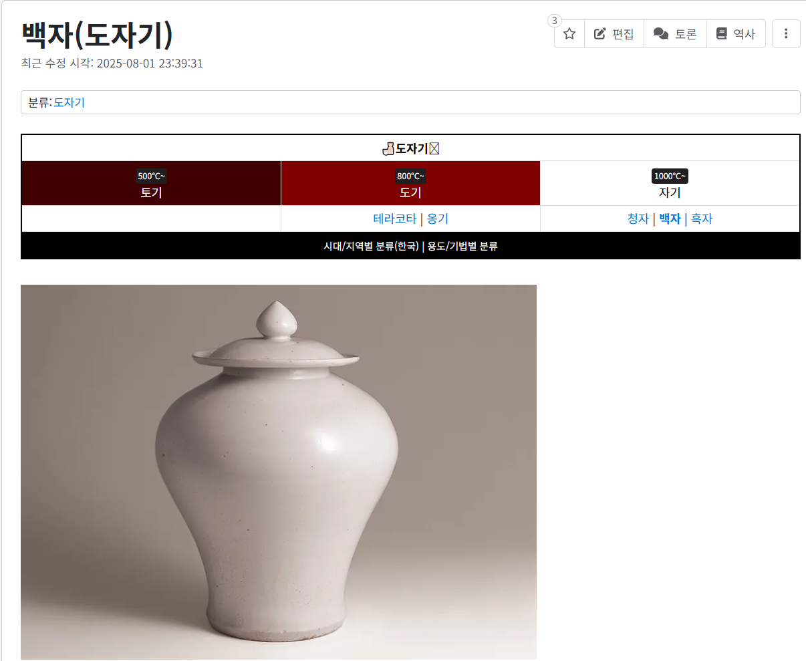
Task: Open the 옹기 link
Action: click(x=438, y=219)
